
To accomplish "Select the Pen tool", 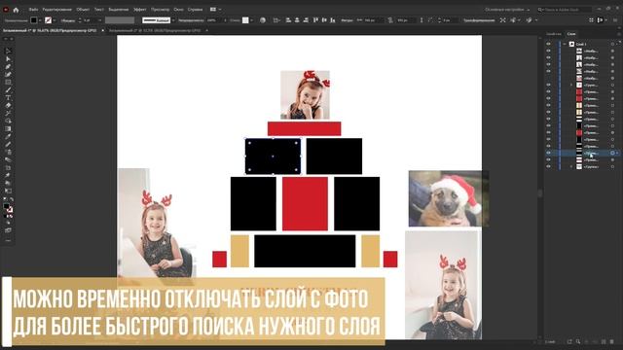I will pyautogui.click(x=8, y=67).
